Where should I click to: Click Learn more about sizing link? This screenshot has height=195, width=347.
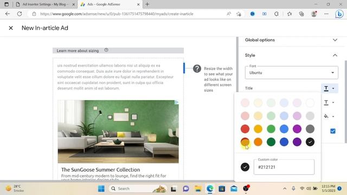pos(78,50)
